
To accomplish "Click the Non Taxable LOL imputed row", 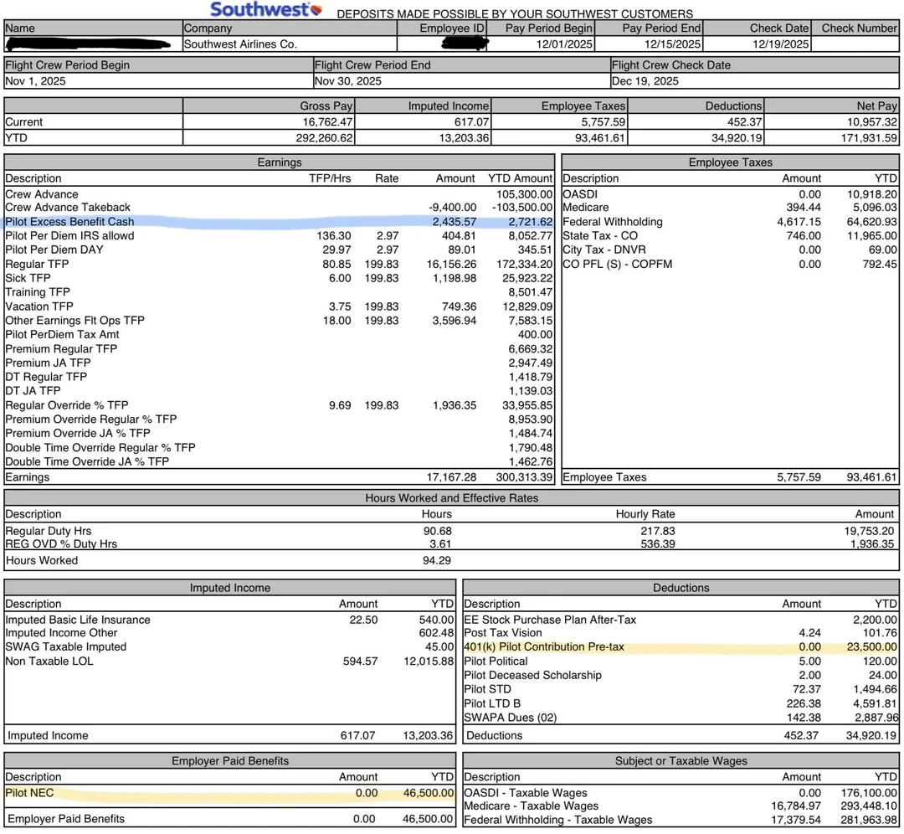I will point(49,662).
